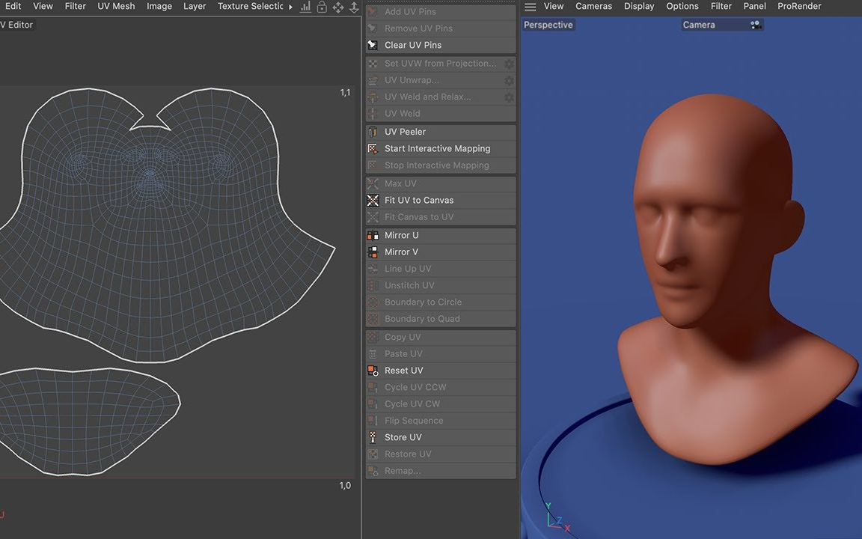Click the padlock icon in the toolbar
This screenshot has width=862, height=539.
click(x=321, y=6)
